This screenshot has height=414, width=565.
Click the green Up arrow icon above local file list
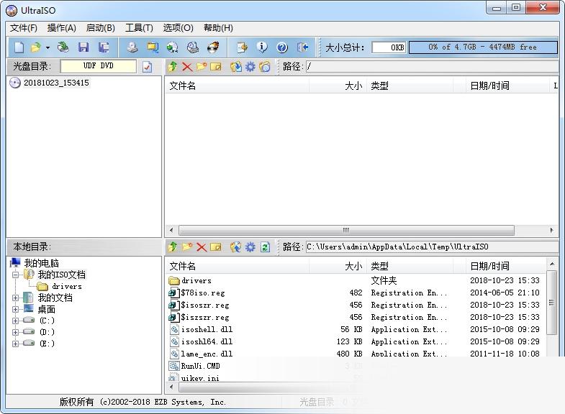[x=173, y=247]
